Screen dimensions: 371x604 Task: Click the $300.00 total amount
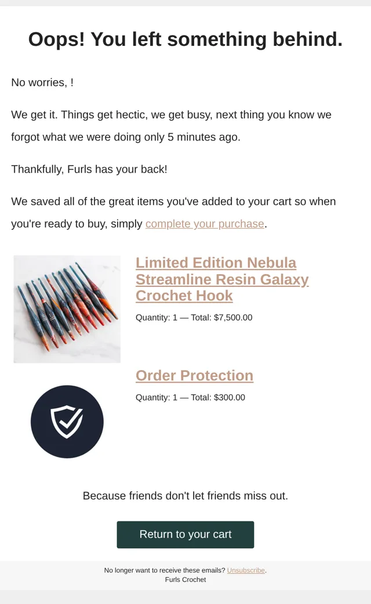tap(229, 397)
